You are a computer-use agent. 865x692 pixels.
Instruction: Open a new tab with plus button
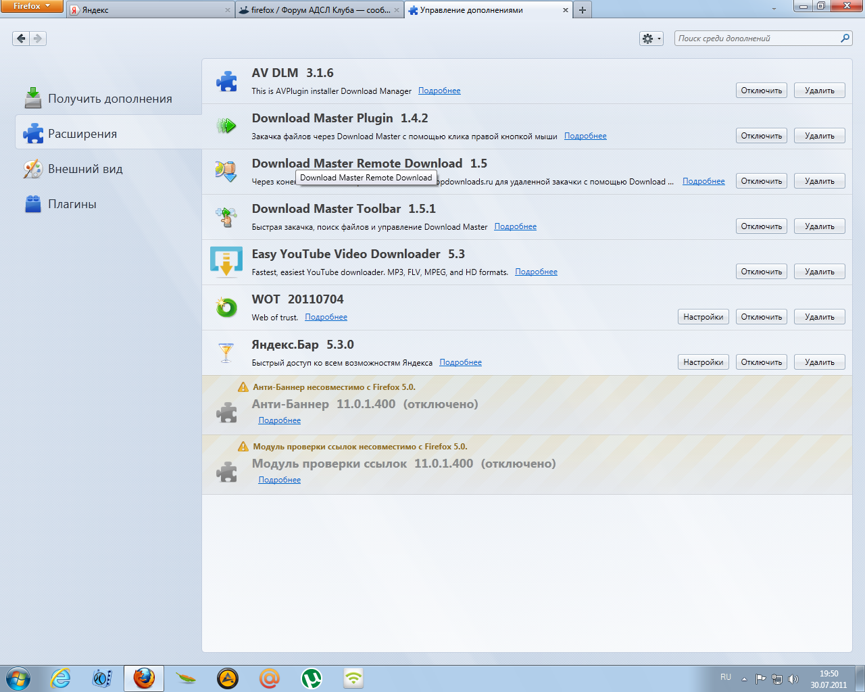click(x=583, y=10)
